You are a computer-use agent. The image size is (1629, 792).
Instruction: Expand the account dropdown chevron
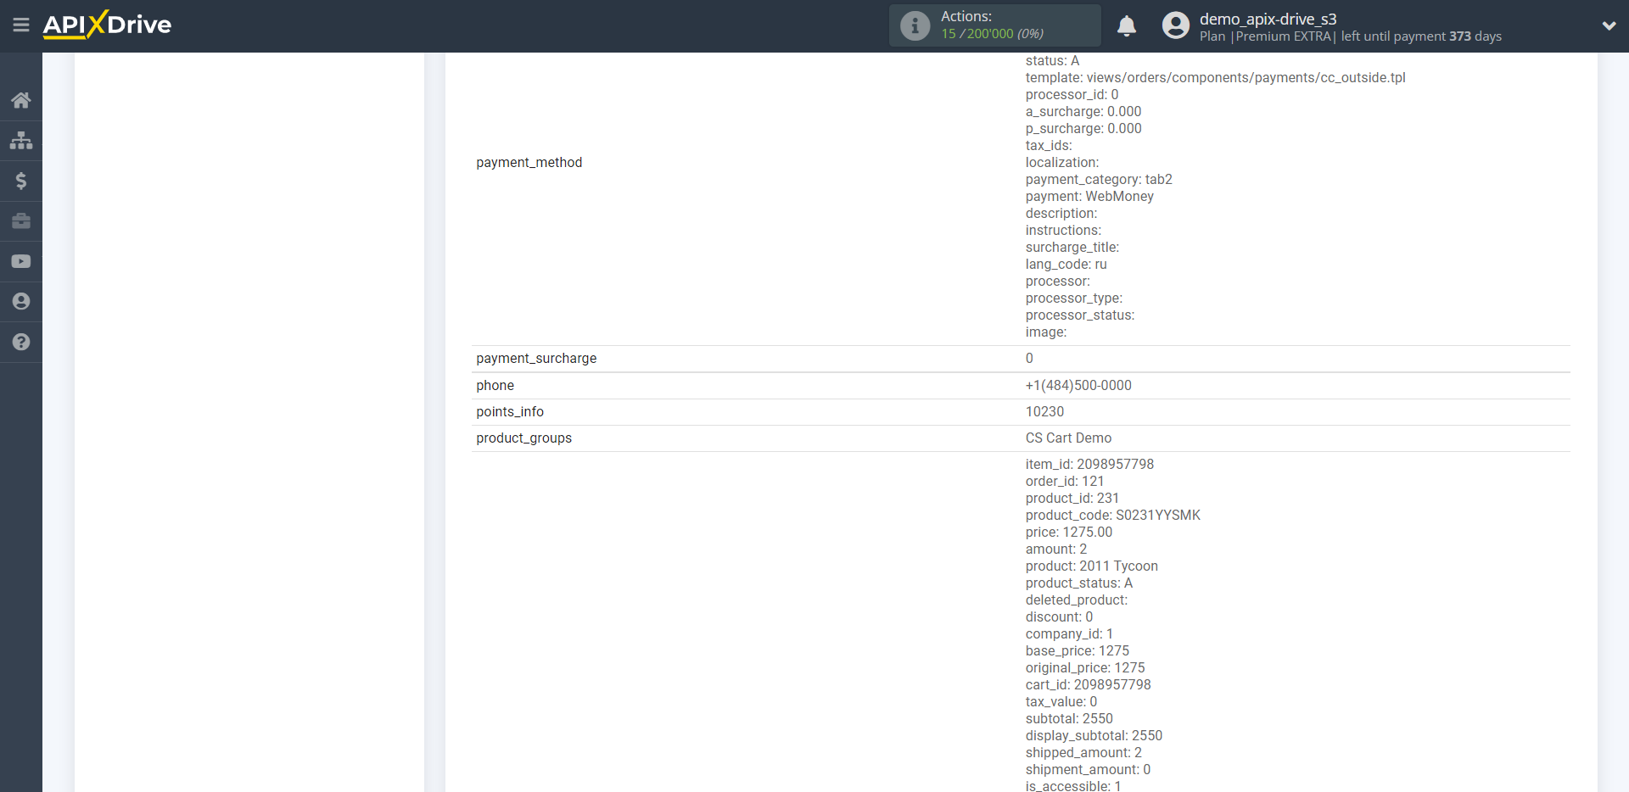(x=1609, y=25)
